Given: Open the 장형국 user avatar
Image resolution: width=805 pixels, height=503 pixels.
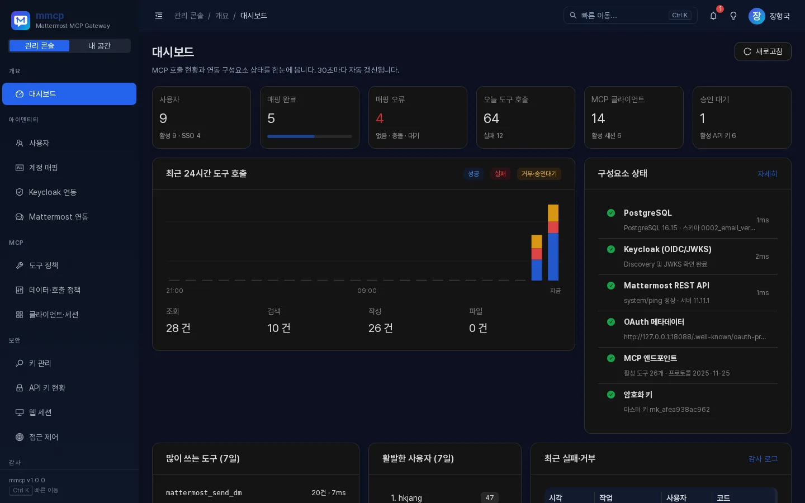Looking at the screenshot, I should (x=756, y=16).
